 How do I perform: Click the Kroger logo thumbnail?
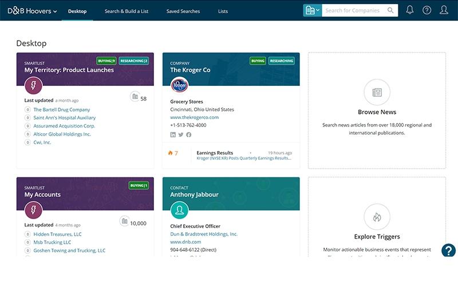pos(179,85)
